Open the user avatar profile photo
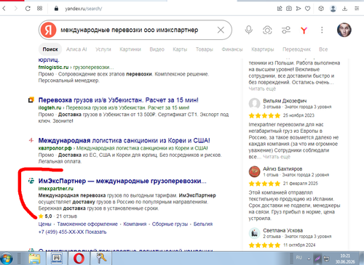 344,30
